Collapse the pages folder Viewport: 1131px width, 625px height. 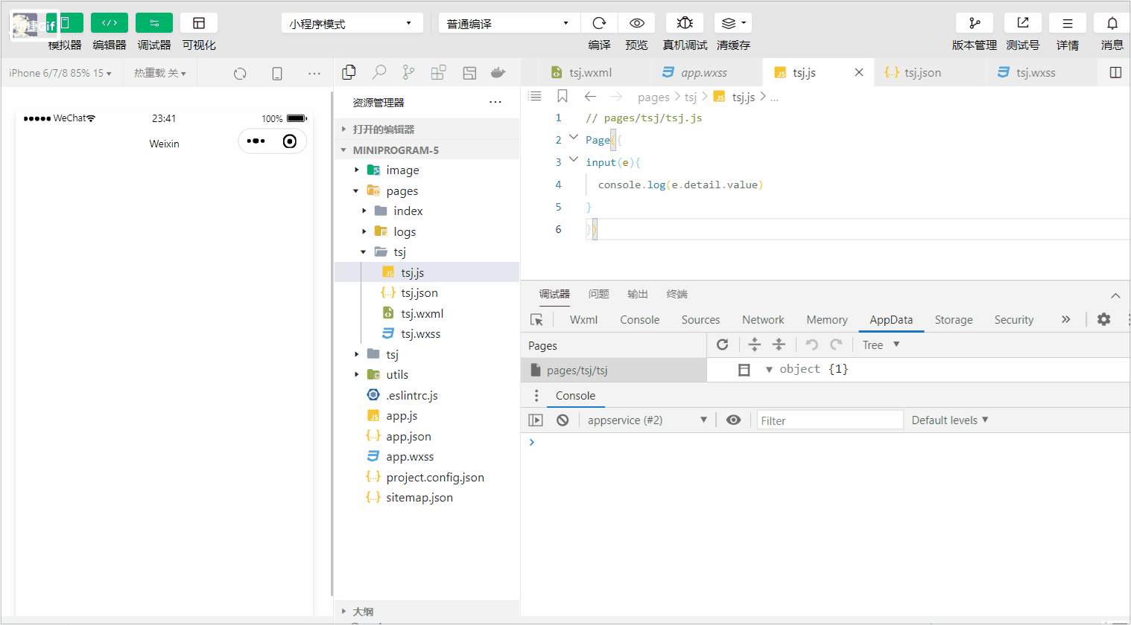[427, 190]
